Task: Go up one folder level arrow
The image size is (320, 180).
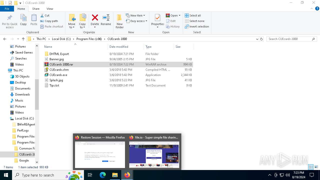Action: pyautogui.click(x=23, y=39)
